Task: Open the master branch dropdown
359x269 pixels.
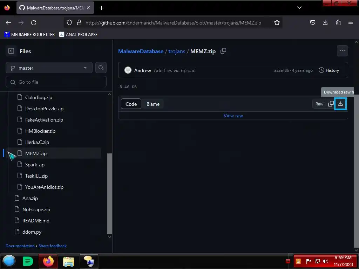Action: click(x=49, y=68)
